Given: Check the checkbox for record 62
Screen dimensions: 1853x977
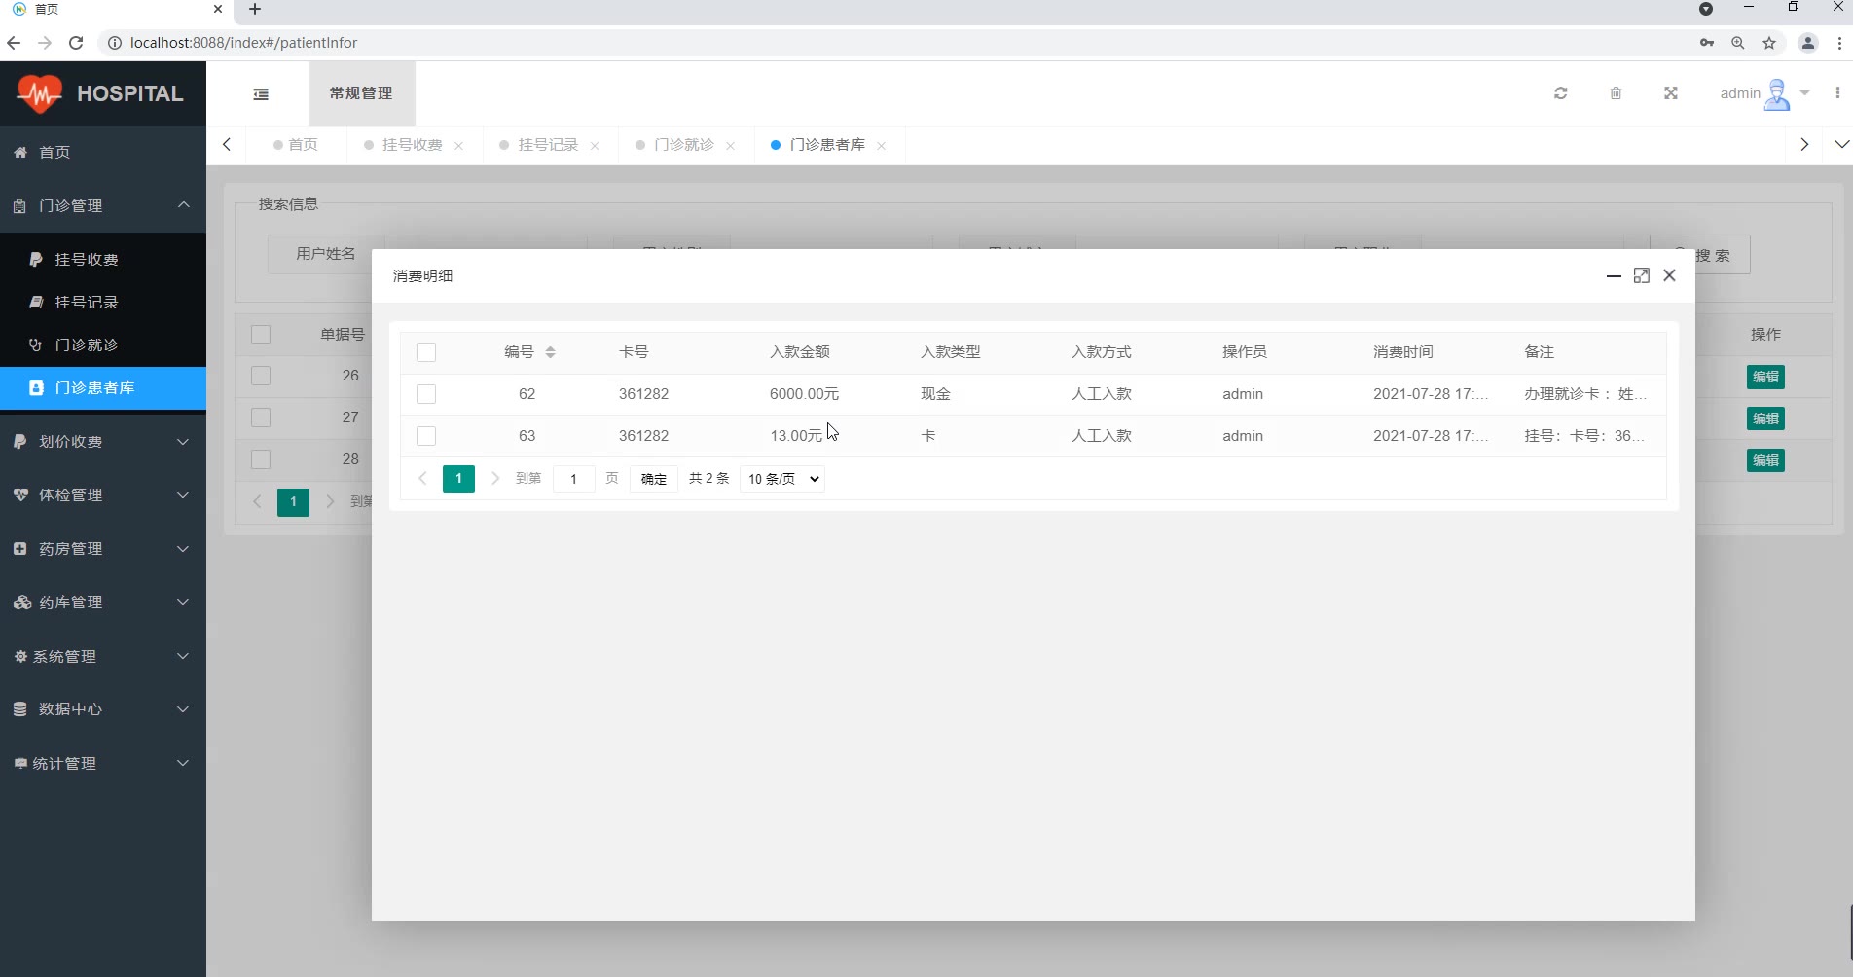Looking at the screenshot, I should click(426, 394).
